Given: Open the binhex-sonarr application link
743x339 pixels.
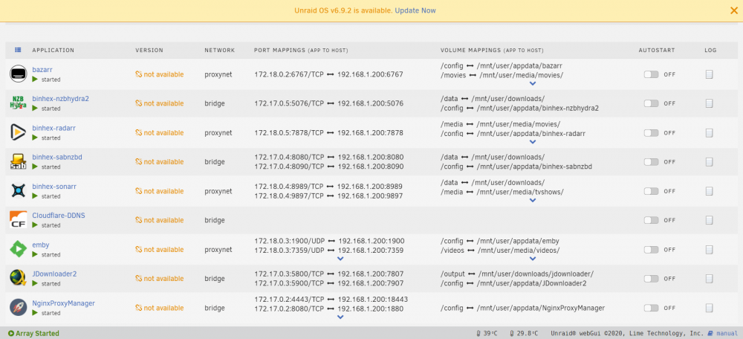Looking at the screenshot, I should tap(54, 187).
